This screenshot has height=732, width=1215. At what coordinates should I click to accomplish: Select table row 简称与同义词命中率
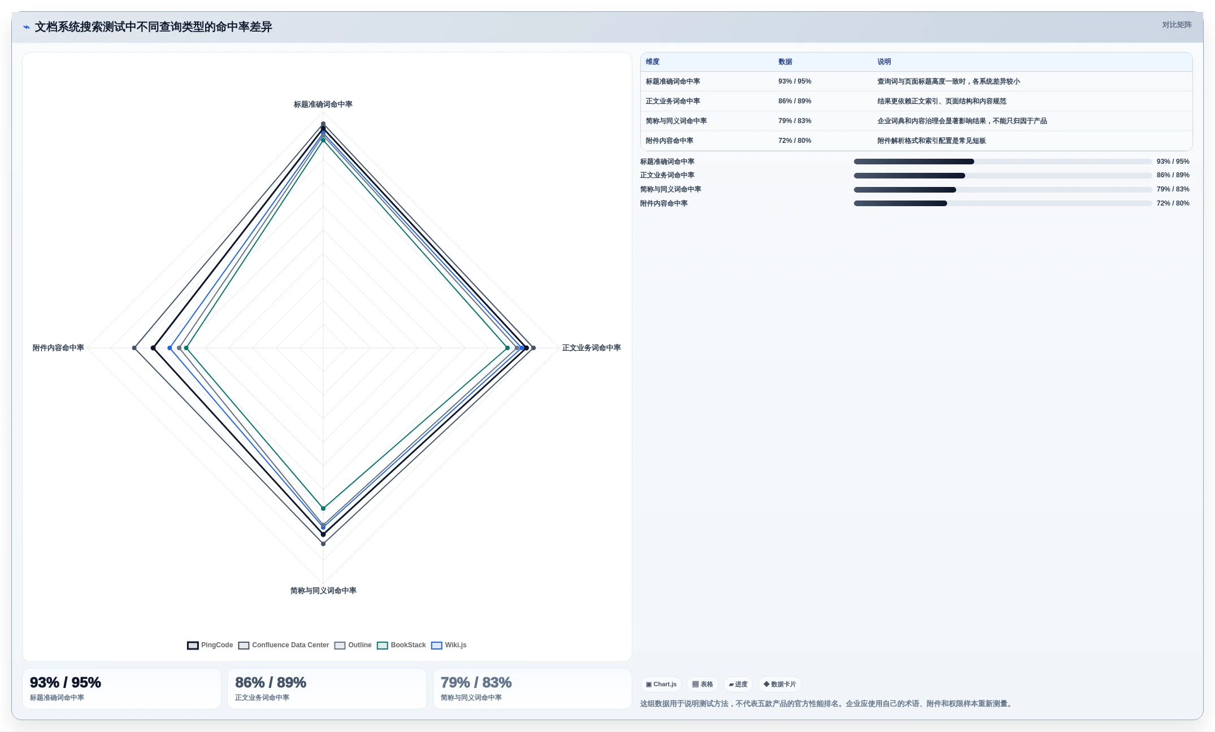(x=916, y=121)
